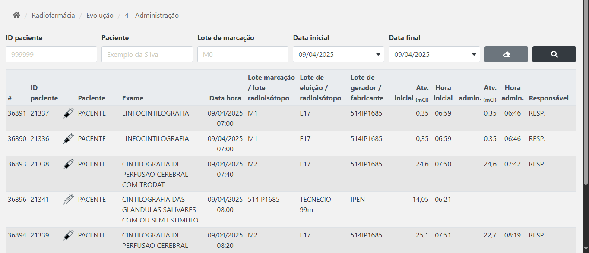Click the Data hora column header
The image size is (589, 253).
pos(225,98)
